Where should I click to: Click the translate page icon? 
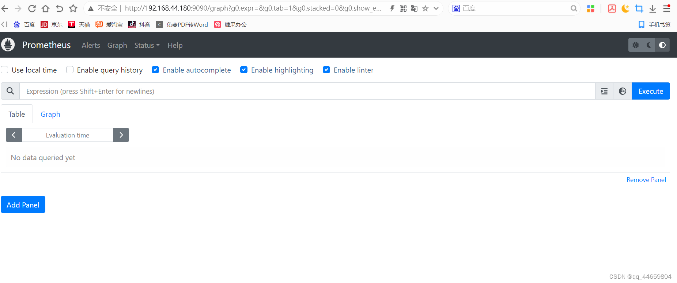(414, 8)
